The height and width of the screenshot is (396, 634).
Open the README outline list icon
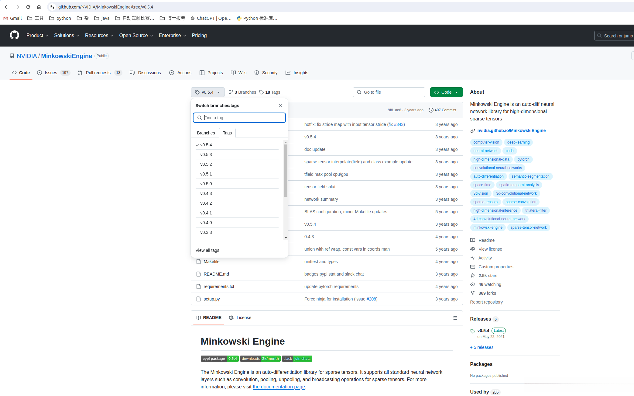point(455,318)
